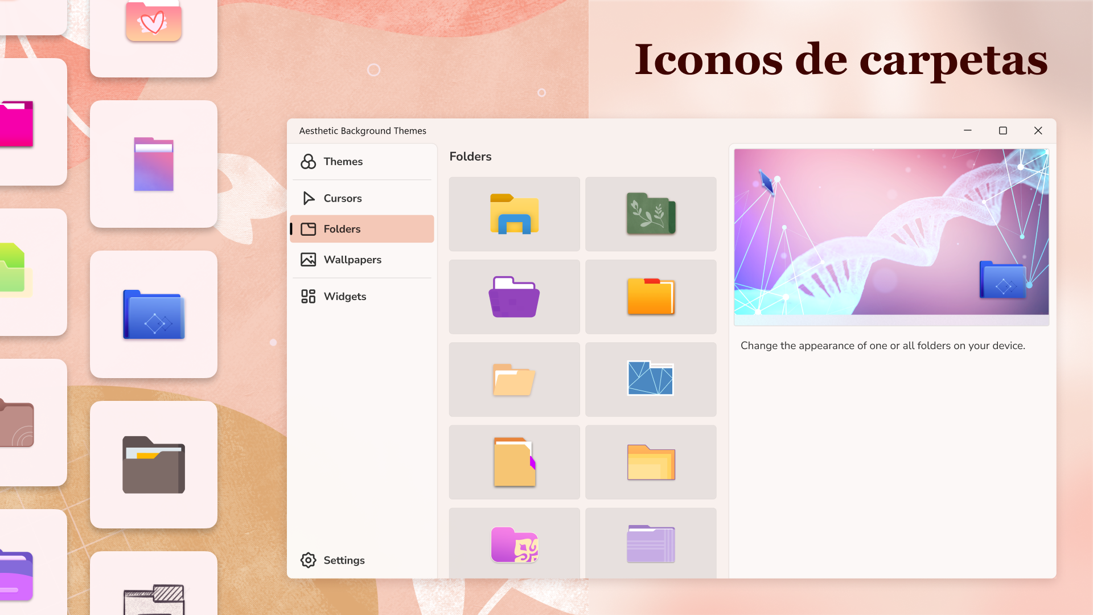Go to the Wallpapers section
This screenshot has height=615, width=1093.
click(x=362, y=260)
